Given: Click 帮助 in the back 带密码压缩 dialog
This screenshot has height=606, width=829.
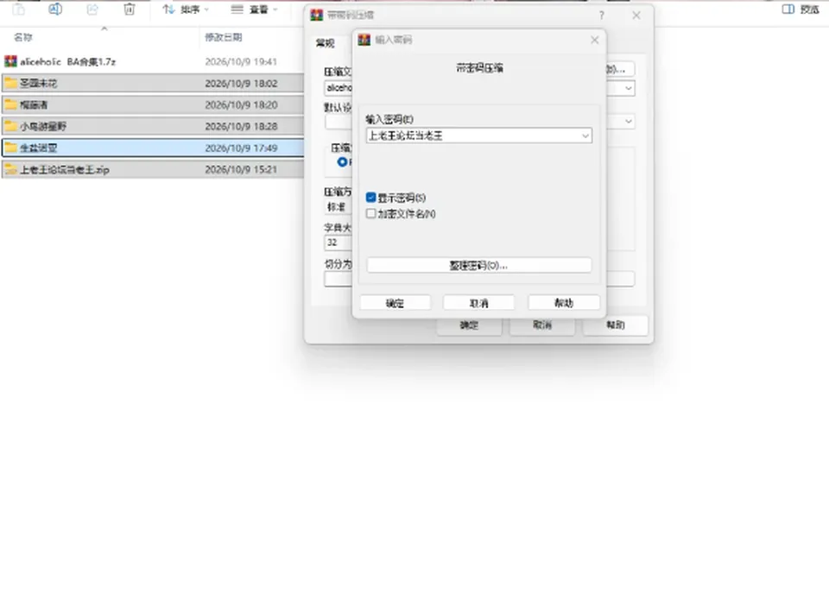Looking at the screenshot, I should click(x=616, y=325).
